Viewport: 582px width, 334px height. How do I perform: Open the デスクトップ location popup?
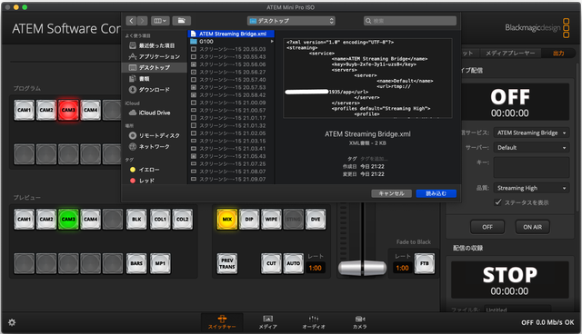tap(291, 21)
